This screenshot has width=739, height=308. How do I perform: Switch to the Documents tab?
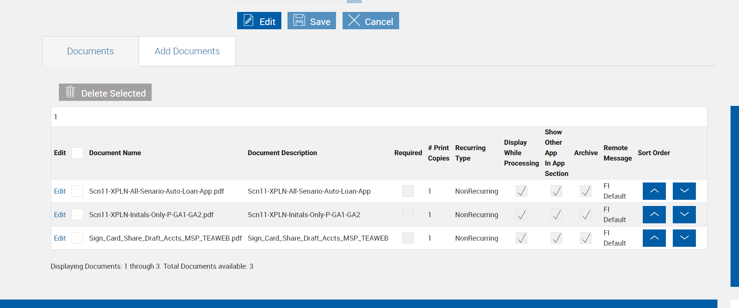[x=90, y=51]
